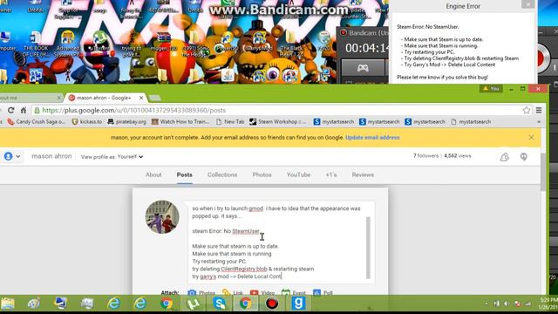Click the '4,562 views' text

click(x=458, y=156)
